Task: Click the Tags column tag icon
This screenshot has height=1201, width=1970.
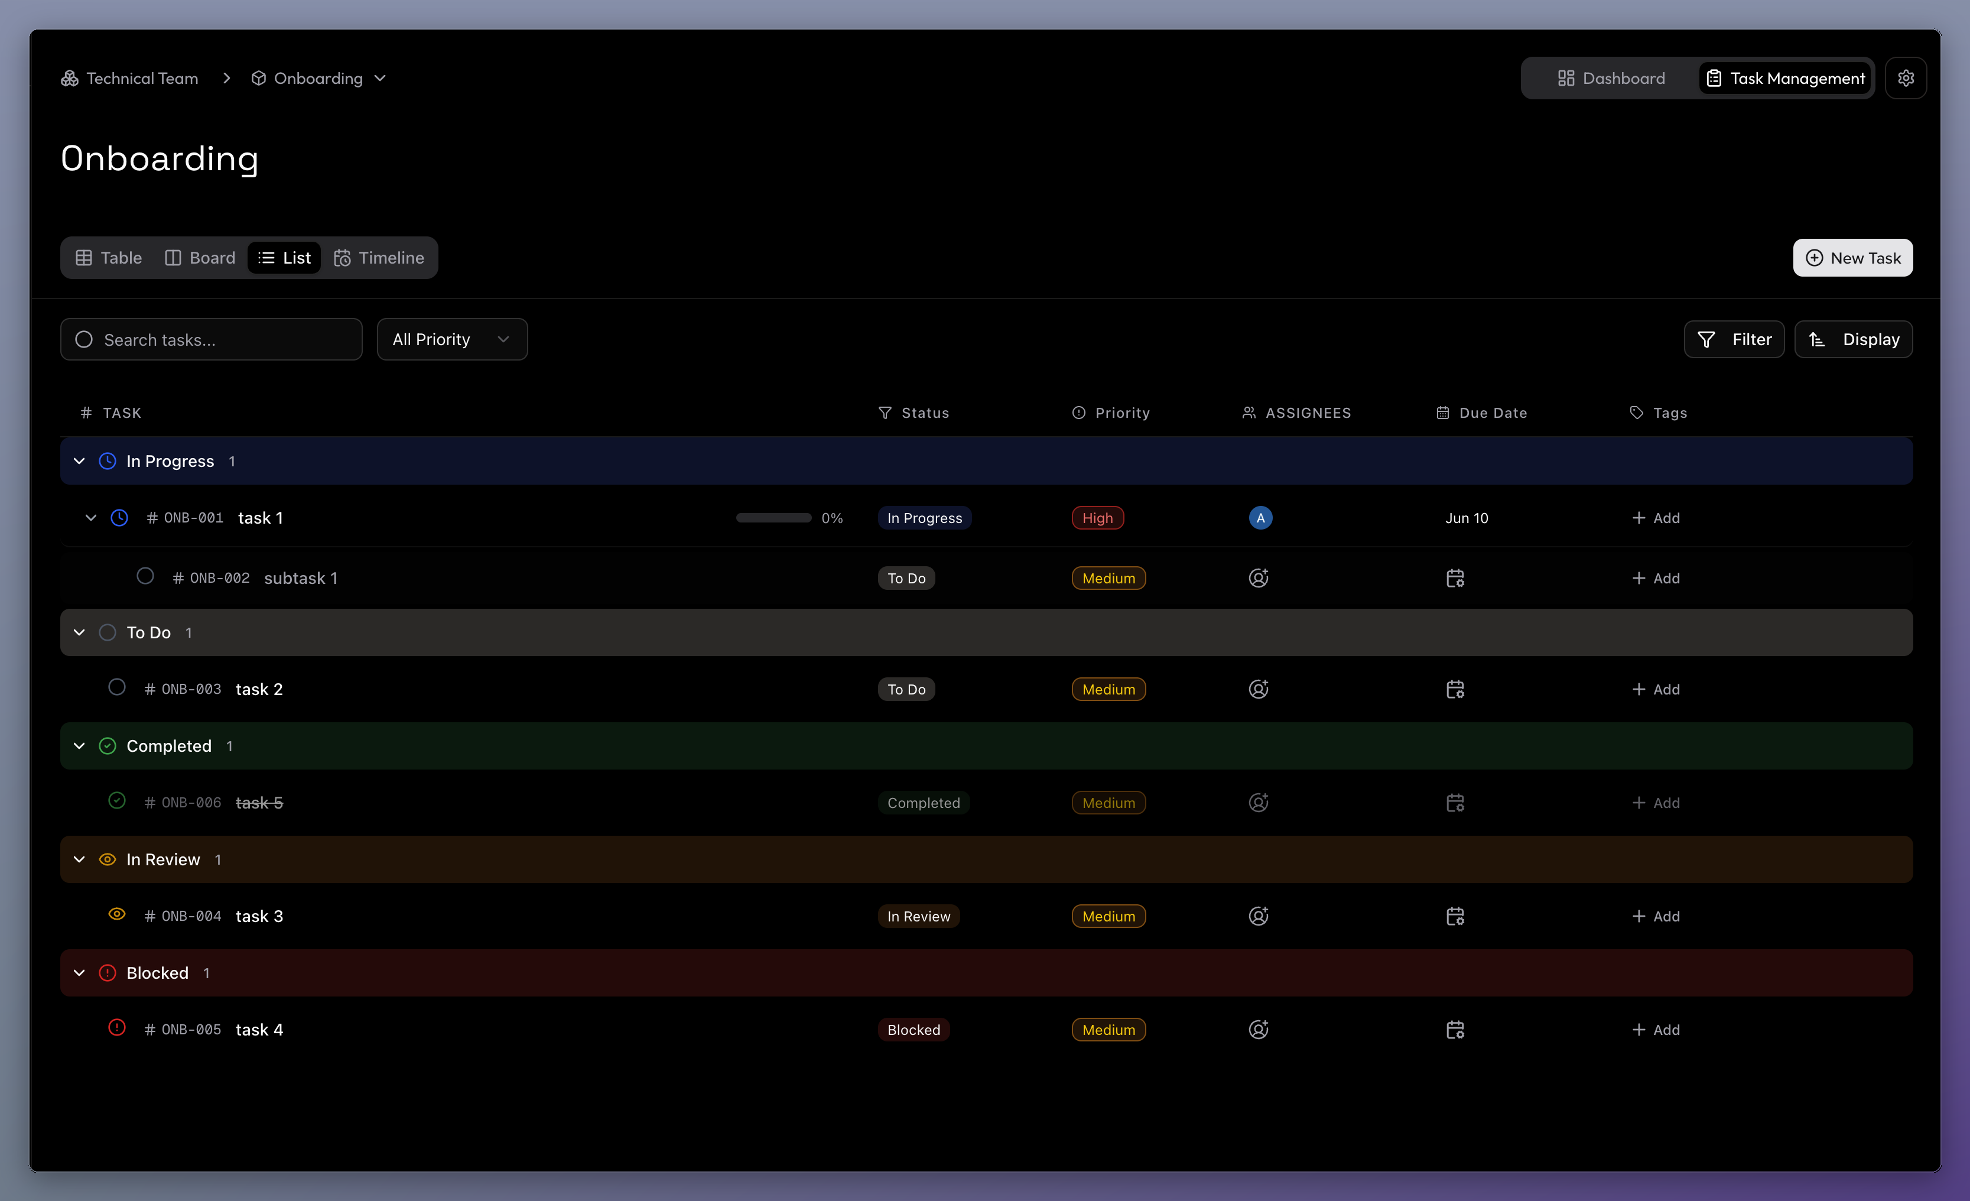Action: pos(1637,413)
